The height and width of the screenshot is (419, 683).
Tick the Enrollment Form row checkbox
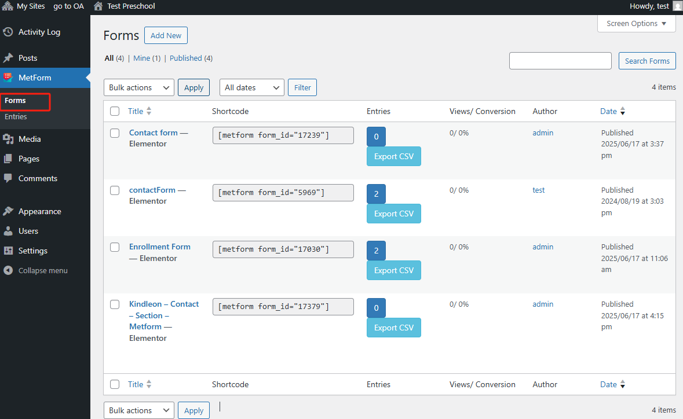pyautogui.click(x=115, y=247)
